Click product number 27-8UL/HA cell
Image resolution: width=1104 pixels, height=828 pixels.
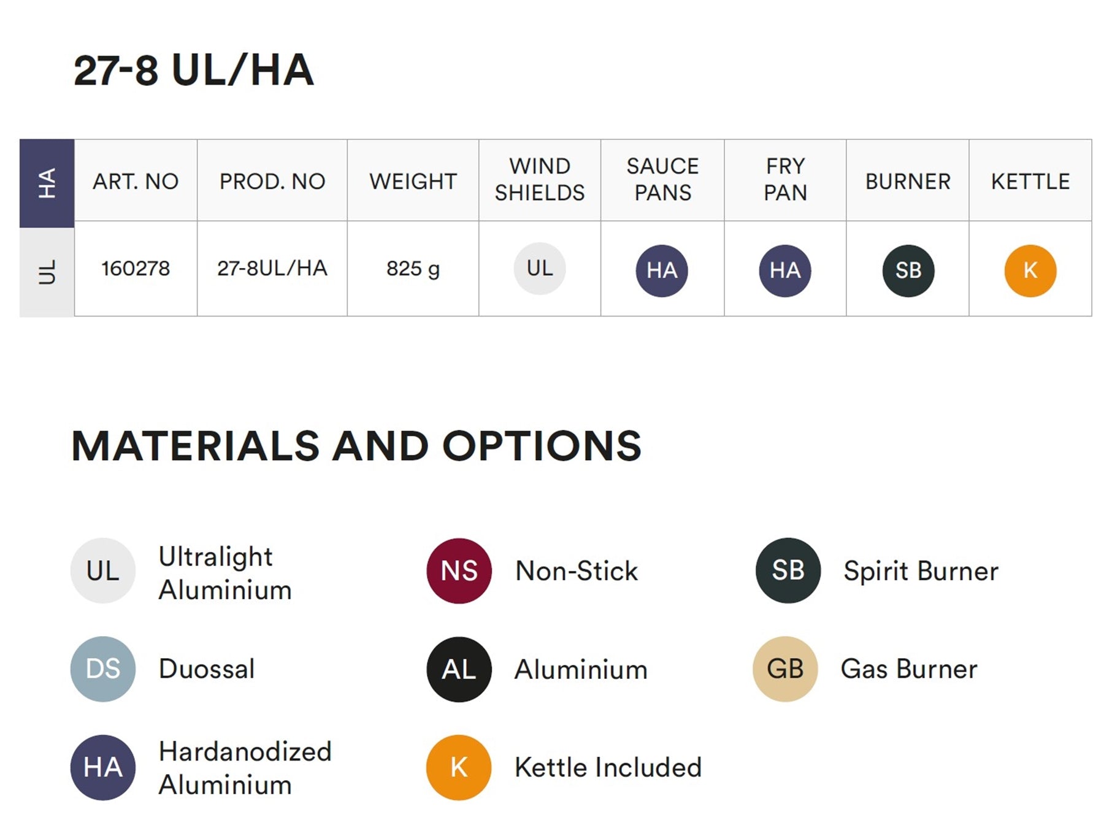point(272,269)
